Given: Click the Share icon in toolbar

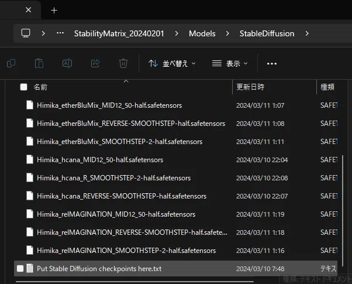Looking at the screenshot, I should pyautogui.click(x=95, y=63).
